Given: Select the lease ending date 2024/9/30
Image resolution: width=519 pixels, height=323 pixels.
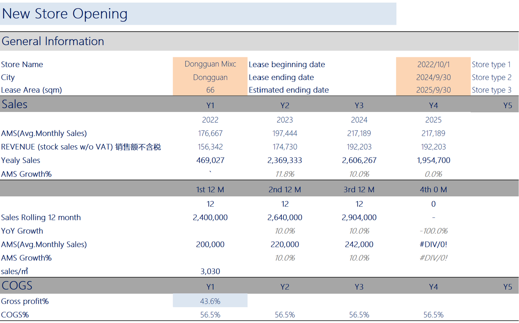Looking at the screenshot, I should coord(433,78).
